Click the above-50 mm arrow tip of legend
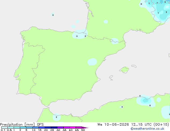Screen dimensions: 170x131 [85, 128]
